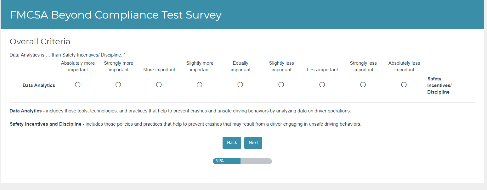Click the Safety Incentives and Discipline definition
The height and width of the screenshot is (190, 487).
click(185, 124)
